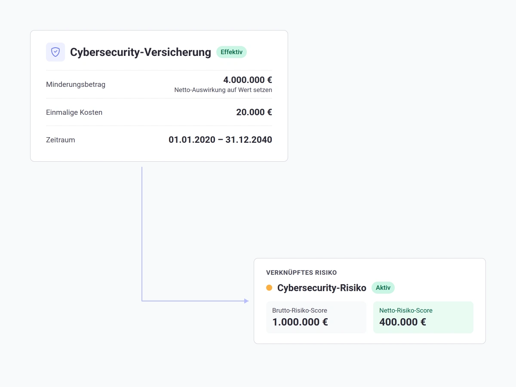Click the 1.000.000 € gross risk value
Viewport: 516px width, 387px height.
click(300, 322)
